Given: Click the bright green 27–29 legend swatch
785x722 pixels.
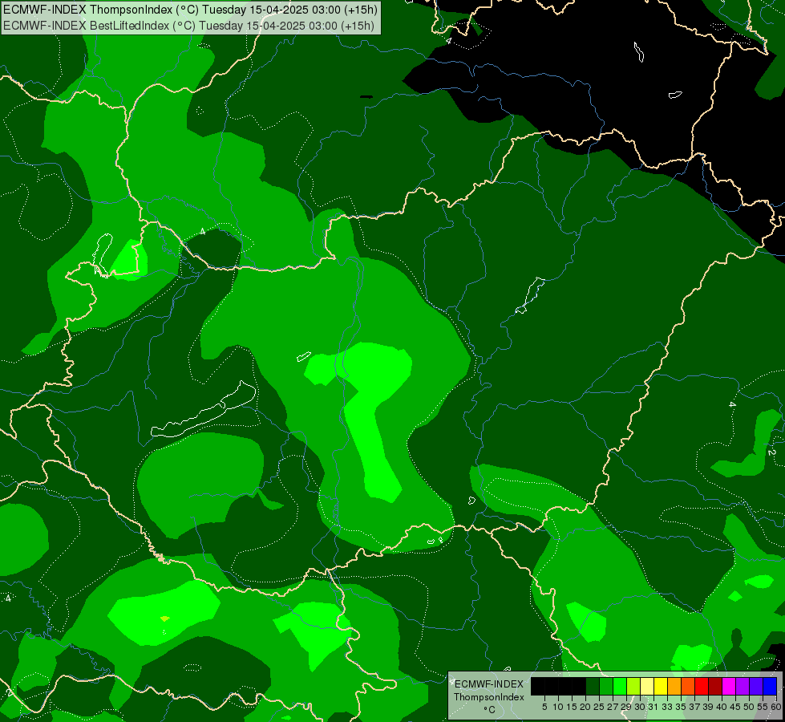Looking at the screenshot, I should pos(620,686).
